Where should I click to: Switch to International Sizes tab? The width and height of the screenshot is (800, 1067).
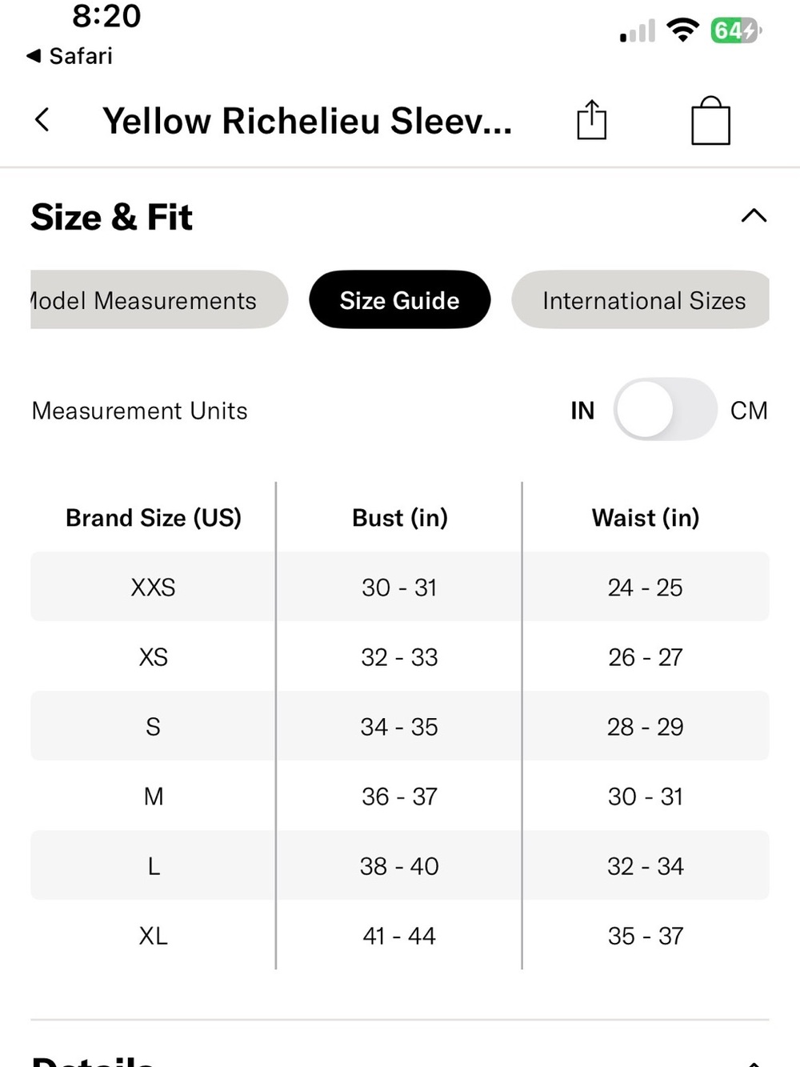641,299
